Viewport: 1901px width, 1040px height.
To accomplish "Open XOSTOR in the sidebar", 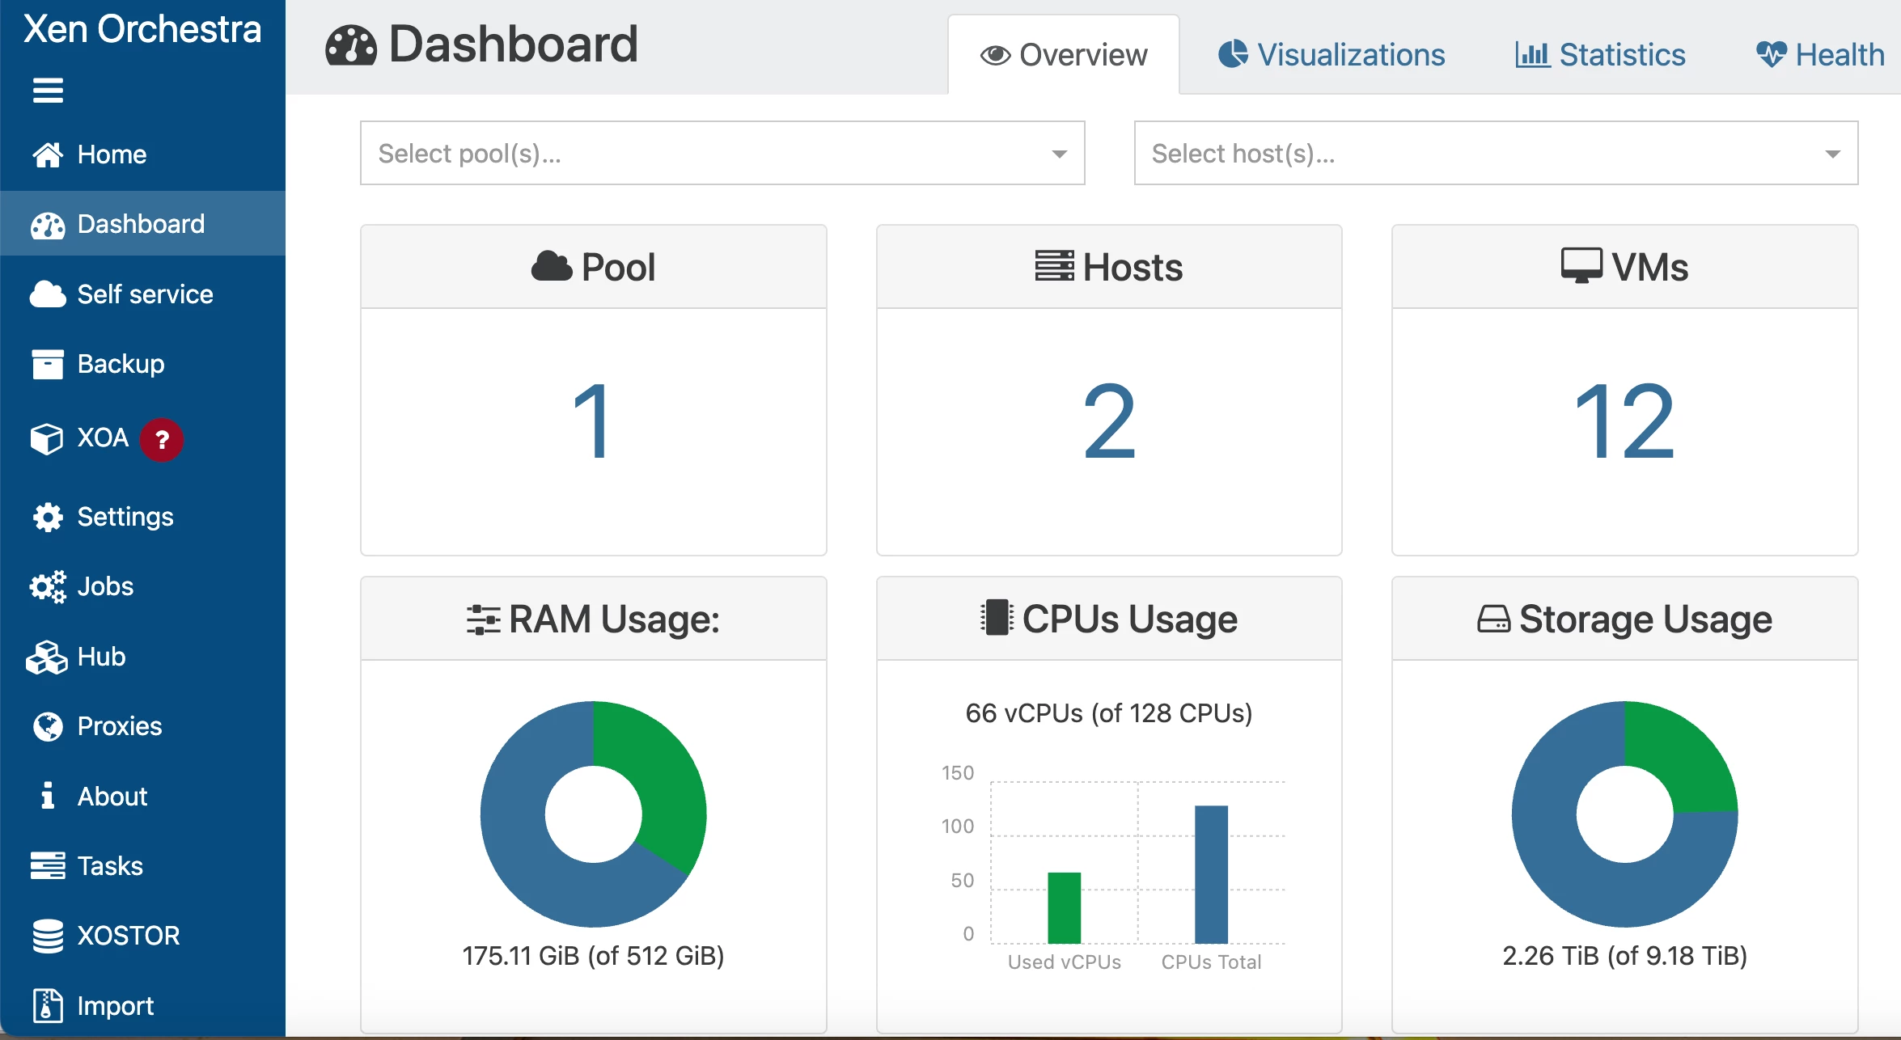I will pyautogui.click(x=142, y=936).
